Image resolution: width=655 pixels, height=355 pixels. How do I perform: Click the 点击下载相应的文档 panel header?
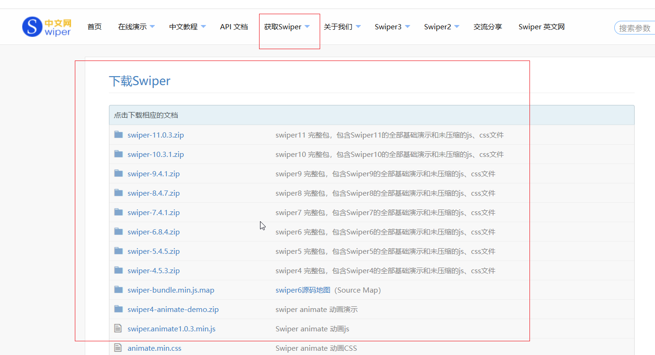pos(372,115)
